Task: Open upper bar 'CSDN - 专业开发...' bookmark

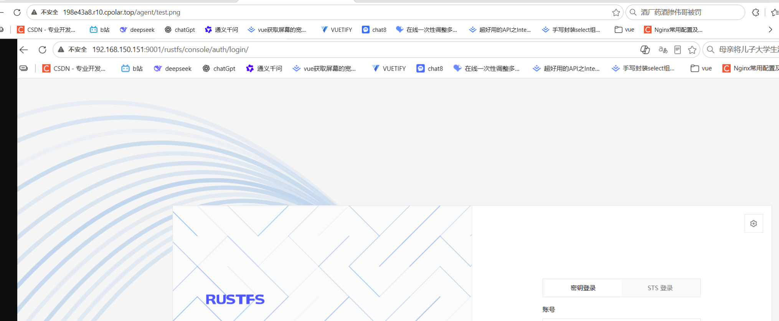Action: (x=46, y=30)
